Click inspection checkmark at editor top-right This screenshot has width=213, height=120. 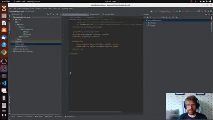(141, 17)
